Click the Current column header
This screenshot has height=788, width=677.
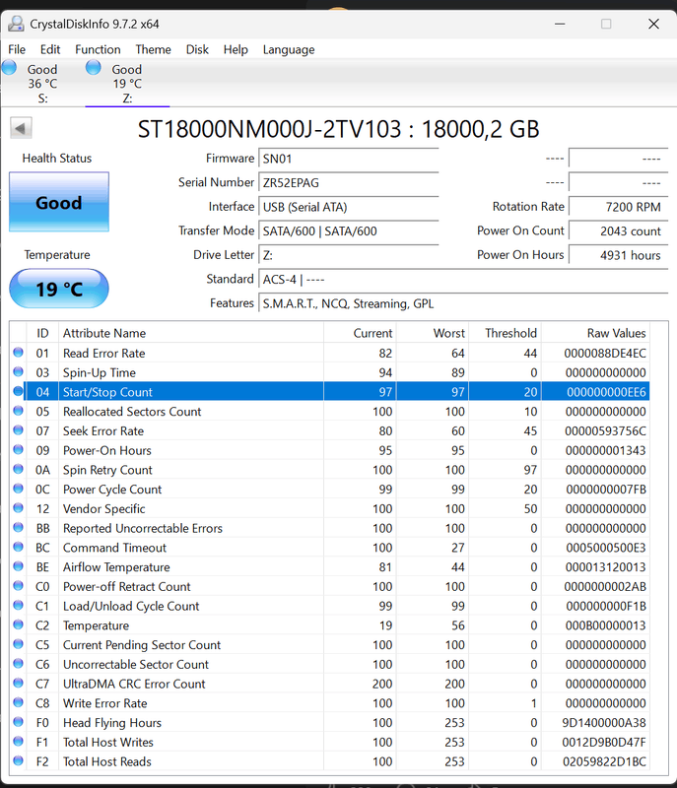click(x=360, y=333)
